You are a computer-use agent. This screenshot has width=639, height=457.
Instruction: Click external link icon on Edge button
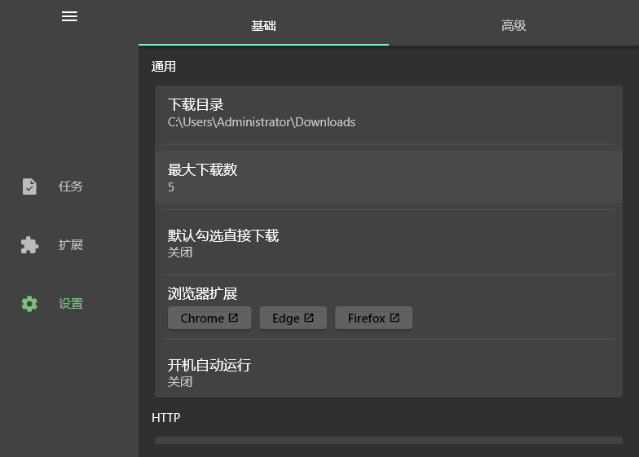[x=309, y=318]
